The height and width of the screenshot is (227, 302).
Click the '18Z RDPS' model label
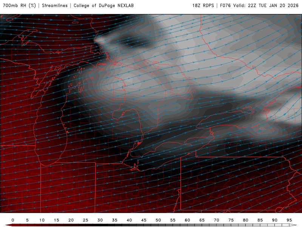pos(203,5)
